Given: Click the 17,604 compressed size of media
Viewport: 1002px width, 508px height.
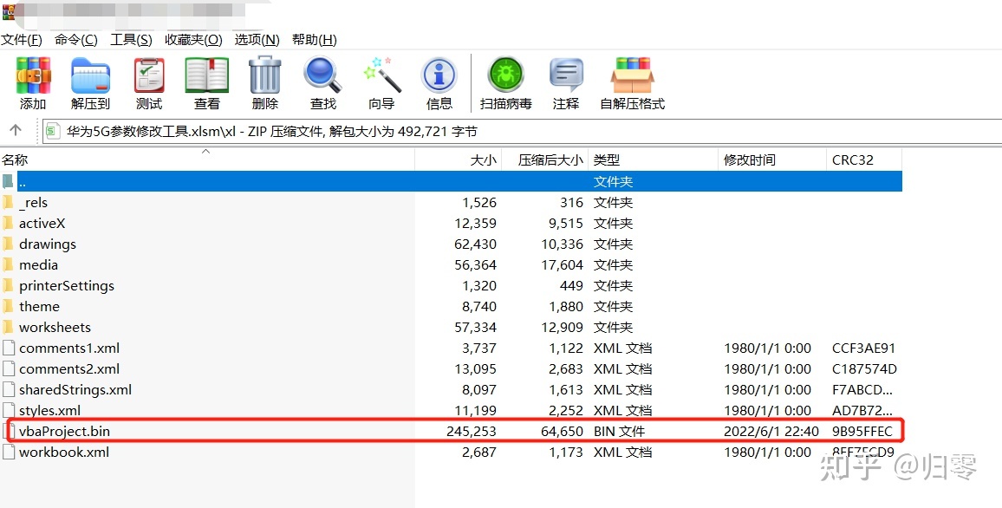Looking at the screenshot, I should (x=562, y=264).
